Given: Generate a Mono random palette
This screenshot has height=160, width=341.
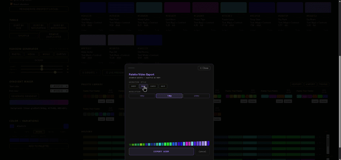Looking at the screenshot, I should (46, 54).
